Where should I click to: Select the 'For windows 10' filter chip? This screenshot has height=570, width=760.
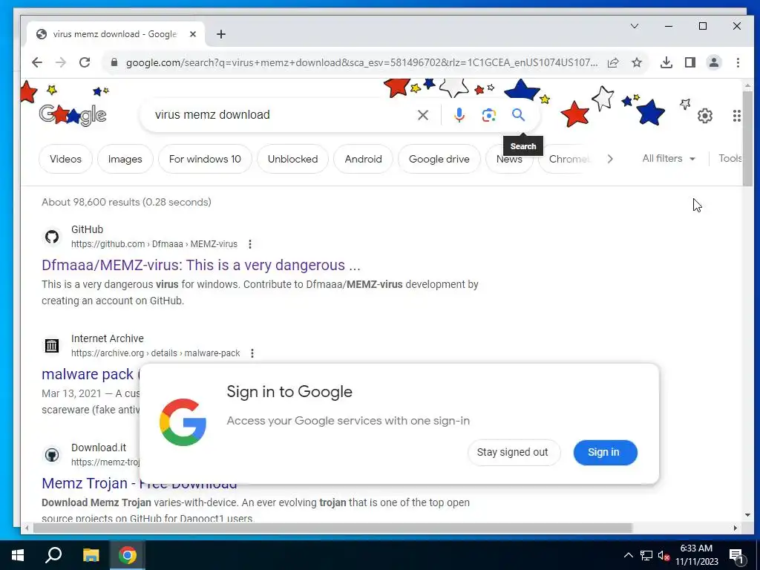coord(205,159)
